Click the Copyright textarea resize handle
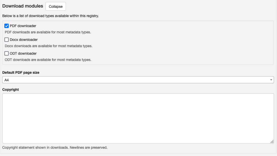The height and width of the screenshot is (156, 277). 272,141
